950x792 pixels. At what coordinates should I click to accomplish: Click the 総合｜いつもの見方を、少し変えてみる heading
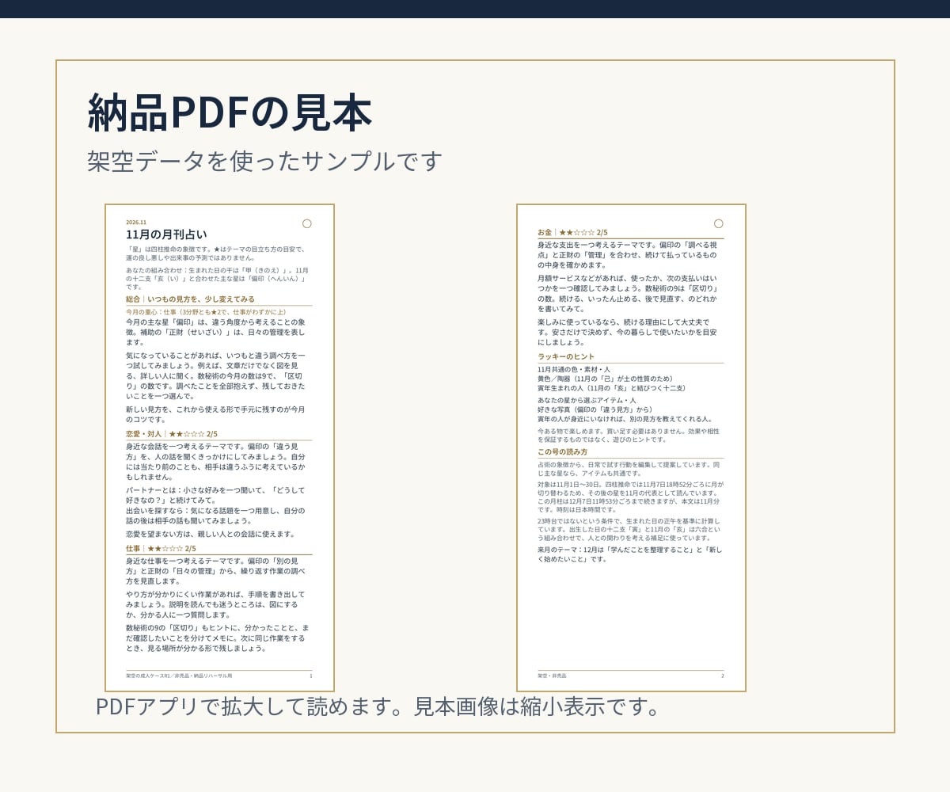click(190, 299)
